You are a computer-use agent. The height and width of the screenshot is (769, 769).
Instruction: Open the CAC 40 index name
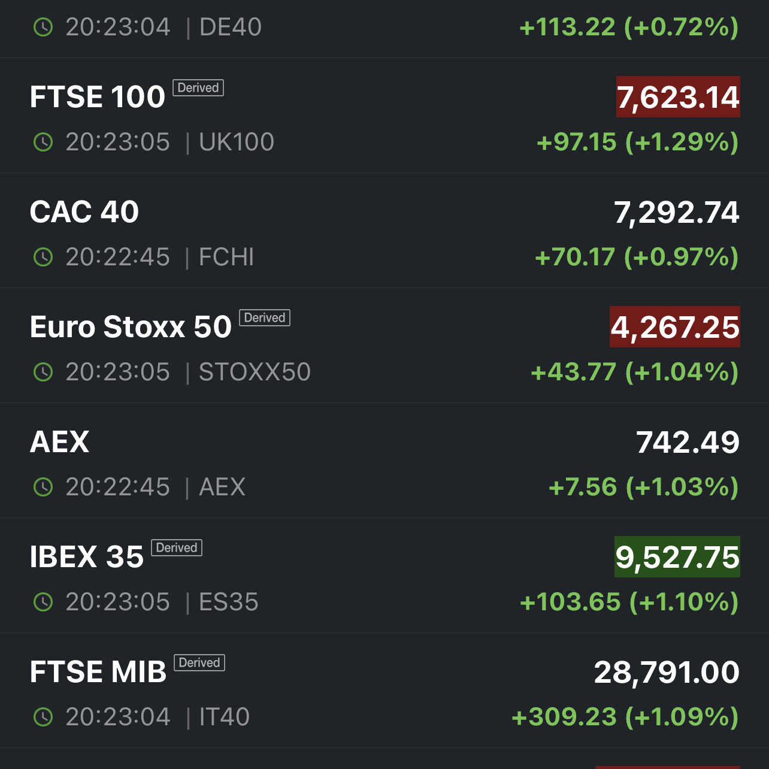click(84, 212)
